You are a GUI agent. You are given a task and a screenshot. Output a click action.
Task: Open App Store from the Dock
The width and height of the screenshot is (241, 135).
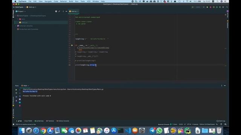(114, 130)
